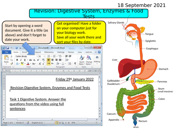
Task: Click the Strikethrough abc icon
Action: (31, 60)
